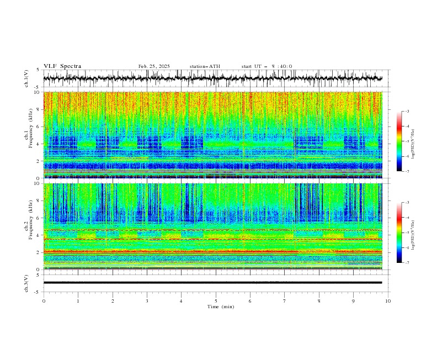
Task: Click the red 2 kHz band in ch.2 spectrogram
Action: (212, 252)
